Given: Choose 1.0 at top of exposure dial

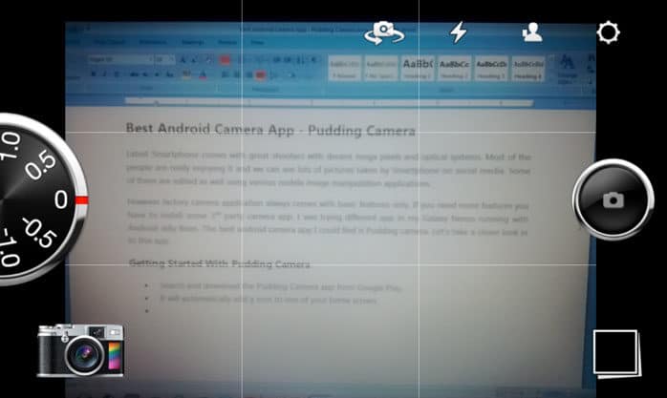Looking at the screenshot, I should tap(10, 145).
